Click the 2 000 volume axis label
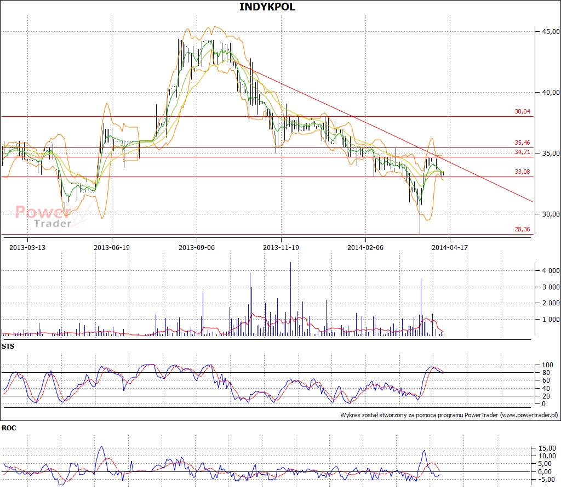561x489 pixels. click(551, 303)
